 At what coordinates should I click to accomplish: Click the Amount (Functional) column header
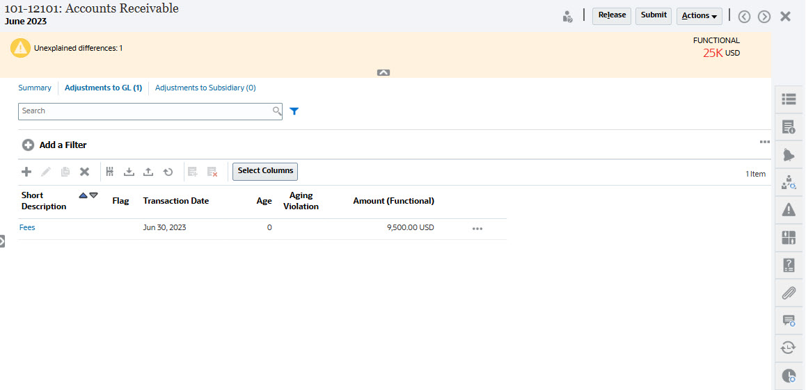click(x=394, y=201)
